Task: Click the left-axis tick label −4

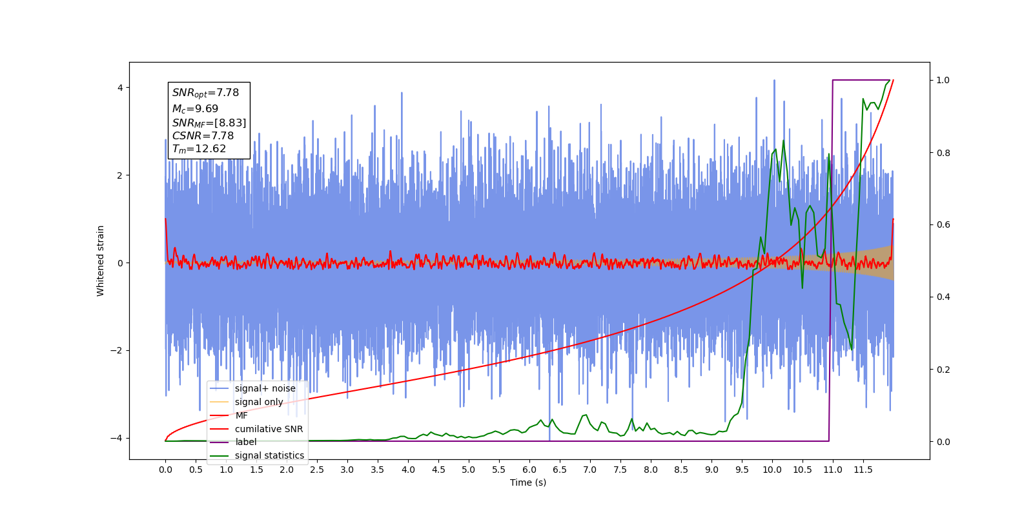Action: click(x=118, y=438)
